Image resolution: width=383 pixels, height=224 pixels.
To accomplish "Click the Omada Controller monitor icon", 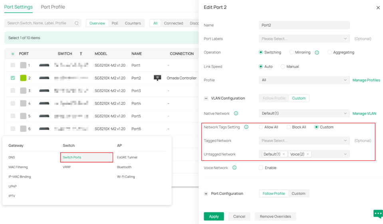I will pos(157,78).
